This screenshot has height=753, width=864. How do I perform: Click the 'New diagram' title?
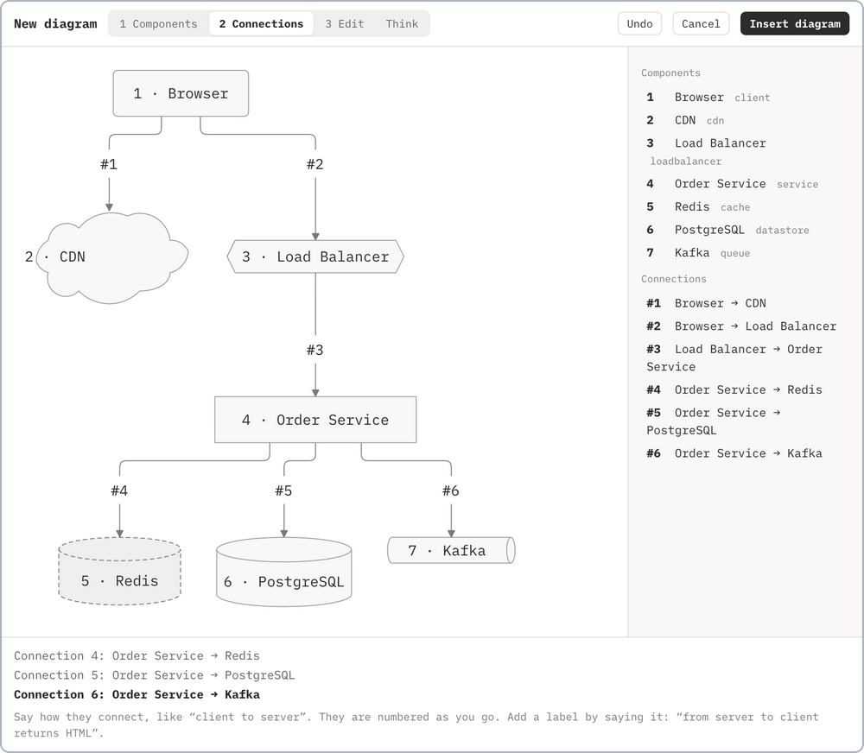[x=55, y=23]
